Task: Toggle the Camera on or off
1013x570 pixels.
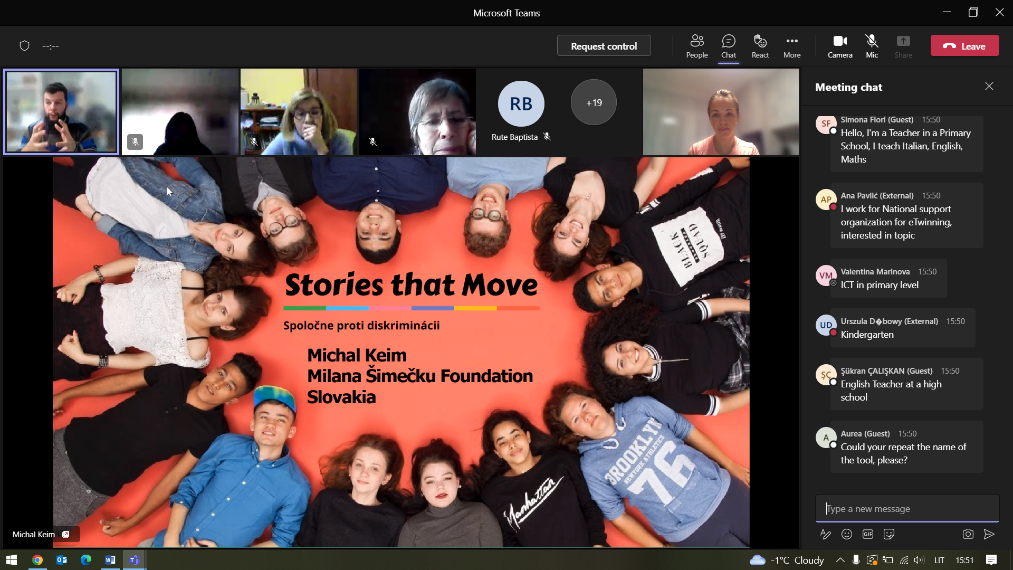Action: click(840, 46)
